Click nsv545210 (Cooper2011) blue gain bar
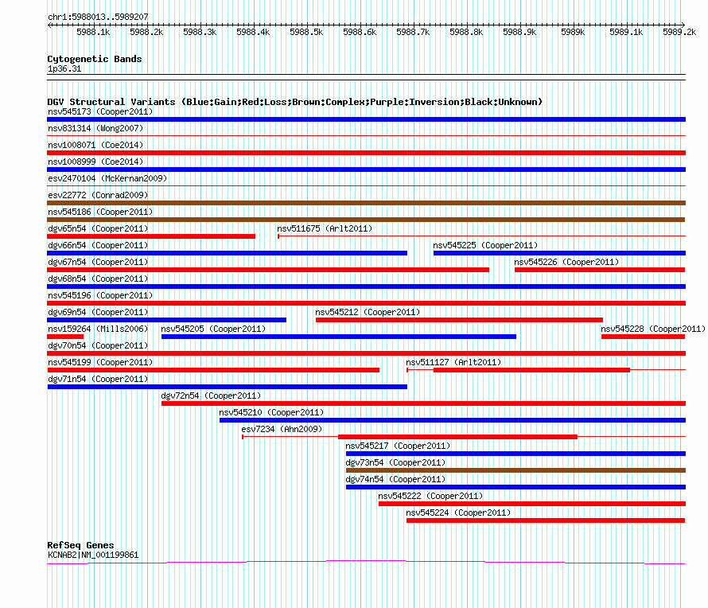Image resolution: width=708 pixels, height=608 pixels. [x=453, y=420]
